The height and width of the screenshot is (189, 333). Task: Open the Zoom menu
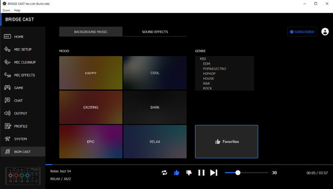[7, 10]
